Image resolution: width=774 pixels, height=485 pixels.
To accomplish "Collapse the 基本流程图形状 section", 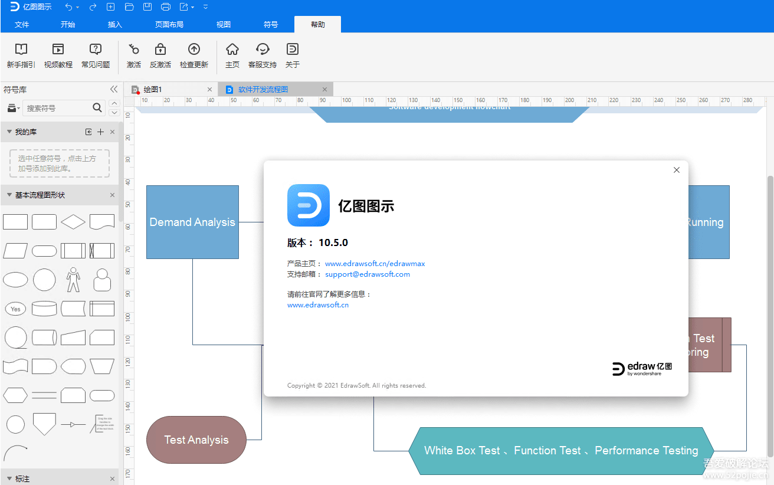I will (x=9, y=195).
